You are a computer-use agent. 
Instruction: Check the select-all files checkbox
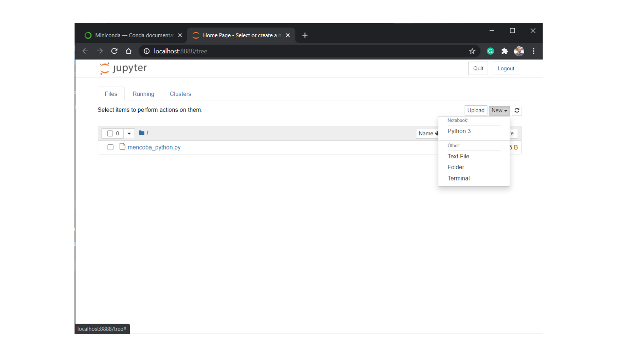[110, 133]
